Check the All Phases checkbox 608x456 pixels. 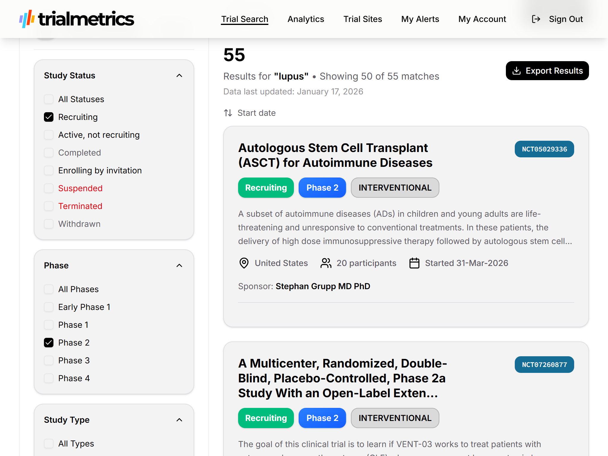click(x=49, y=289)
